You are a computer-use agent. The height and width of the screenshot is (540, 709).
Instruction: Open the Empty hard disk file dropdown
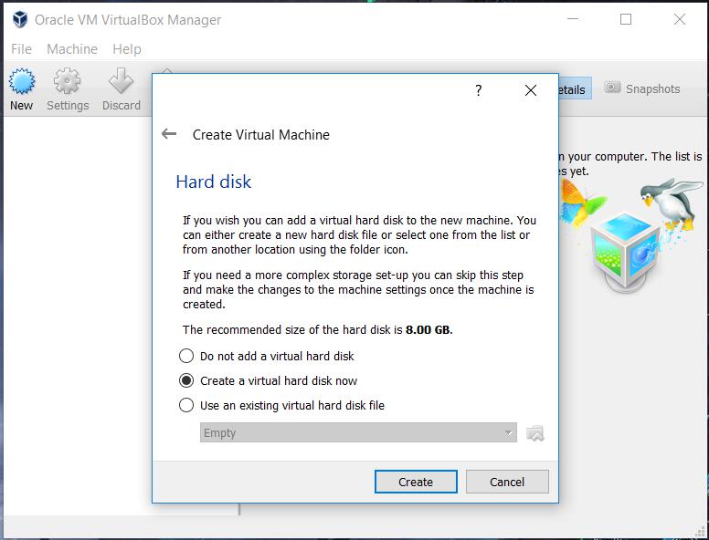[358, 432]
